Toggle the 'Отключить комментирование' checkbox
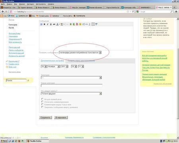Viewport: 179px width, 143px height. click(x=42, y=102)
